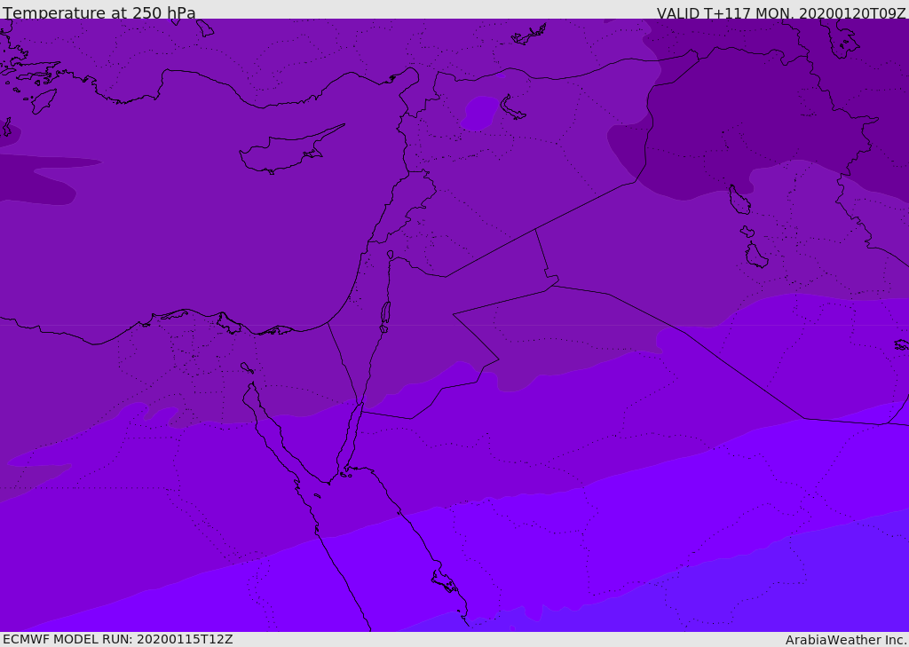Click the Dead Sea outline on the map
Screen dimensions: 909x647
pyautogui.click(x=385, y=315)
